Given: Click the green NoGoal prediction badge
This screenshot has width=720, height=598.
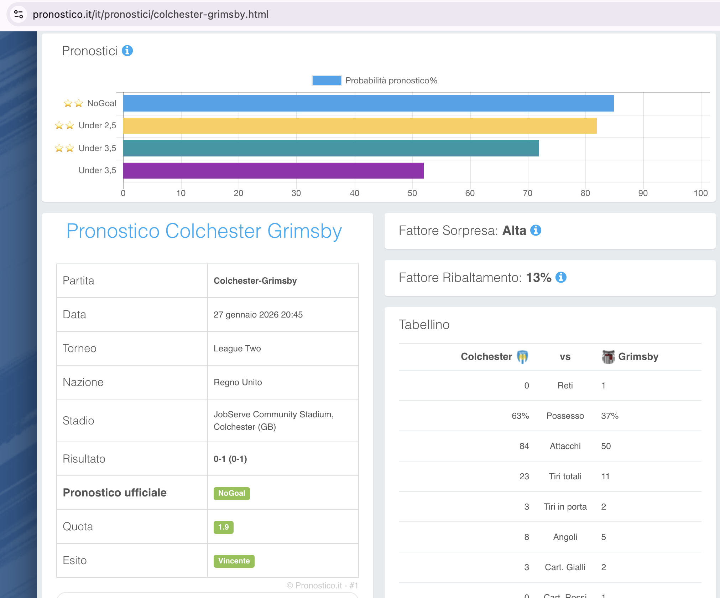Looking at the screenshot, I should [231, 493].
